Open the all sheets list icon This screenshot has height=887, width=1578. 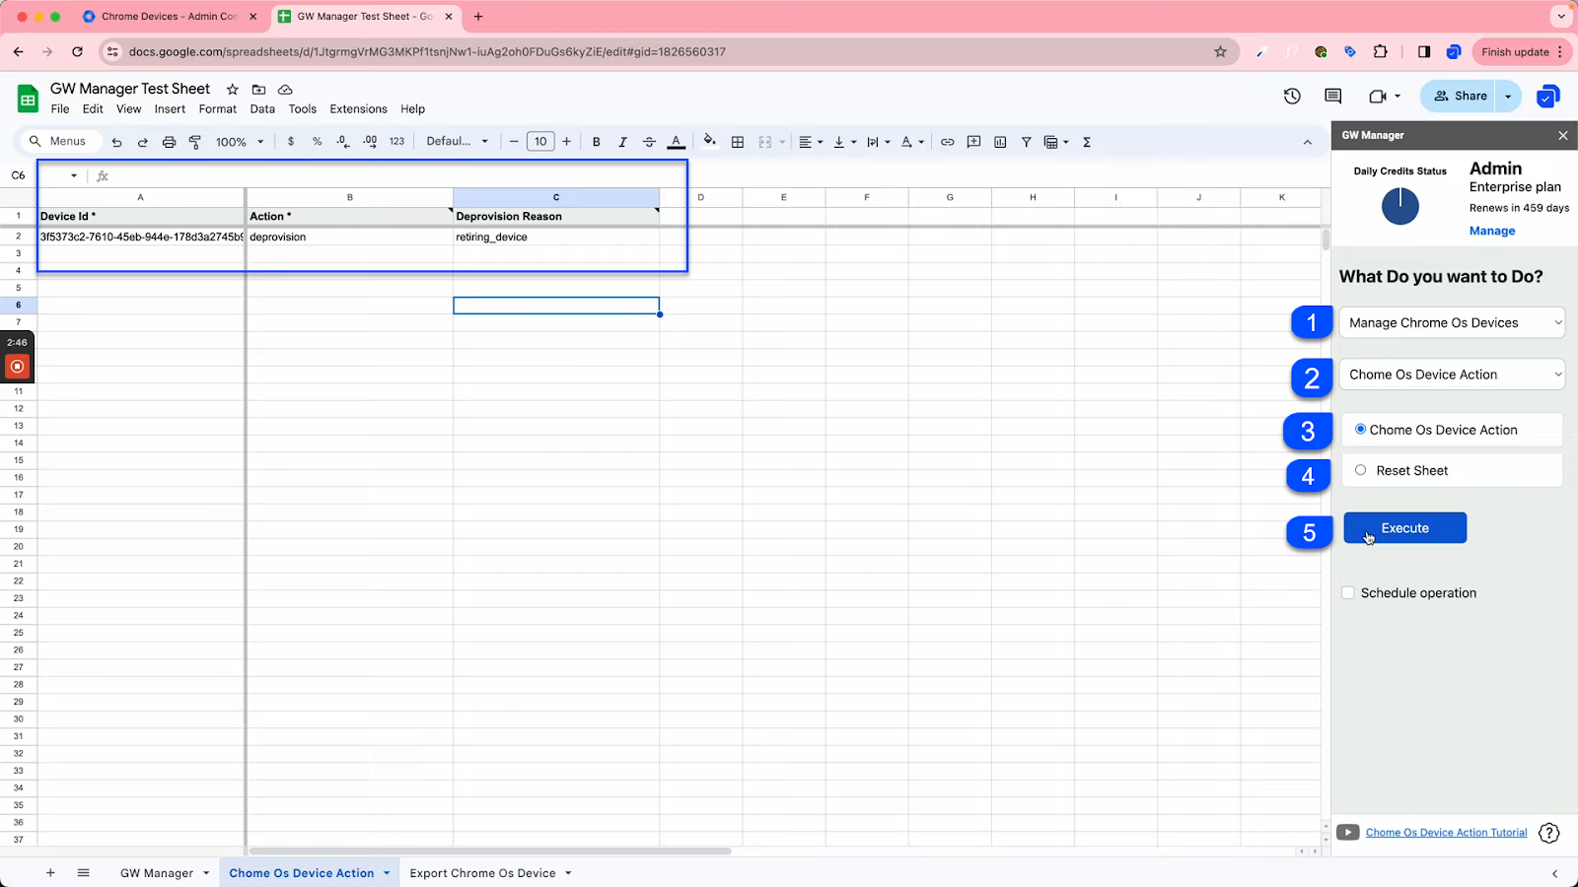pos(84,873)
